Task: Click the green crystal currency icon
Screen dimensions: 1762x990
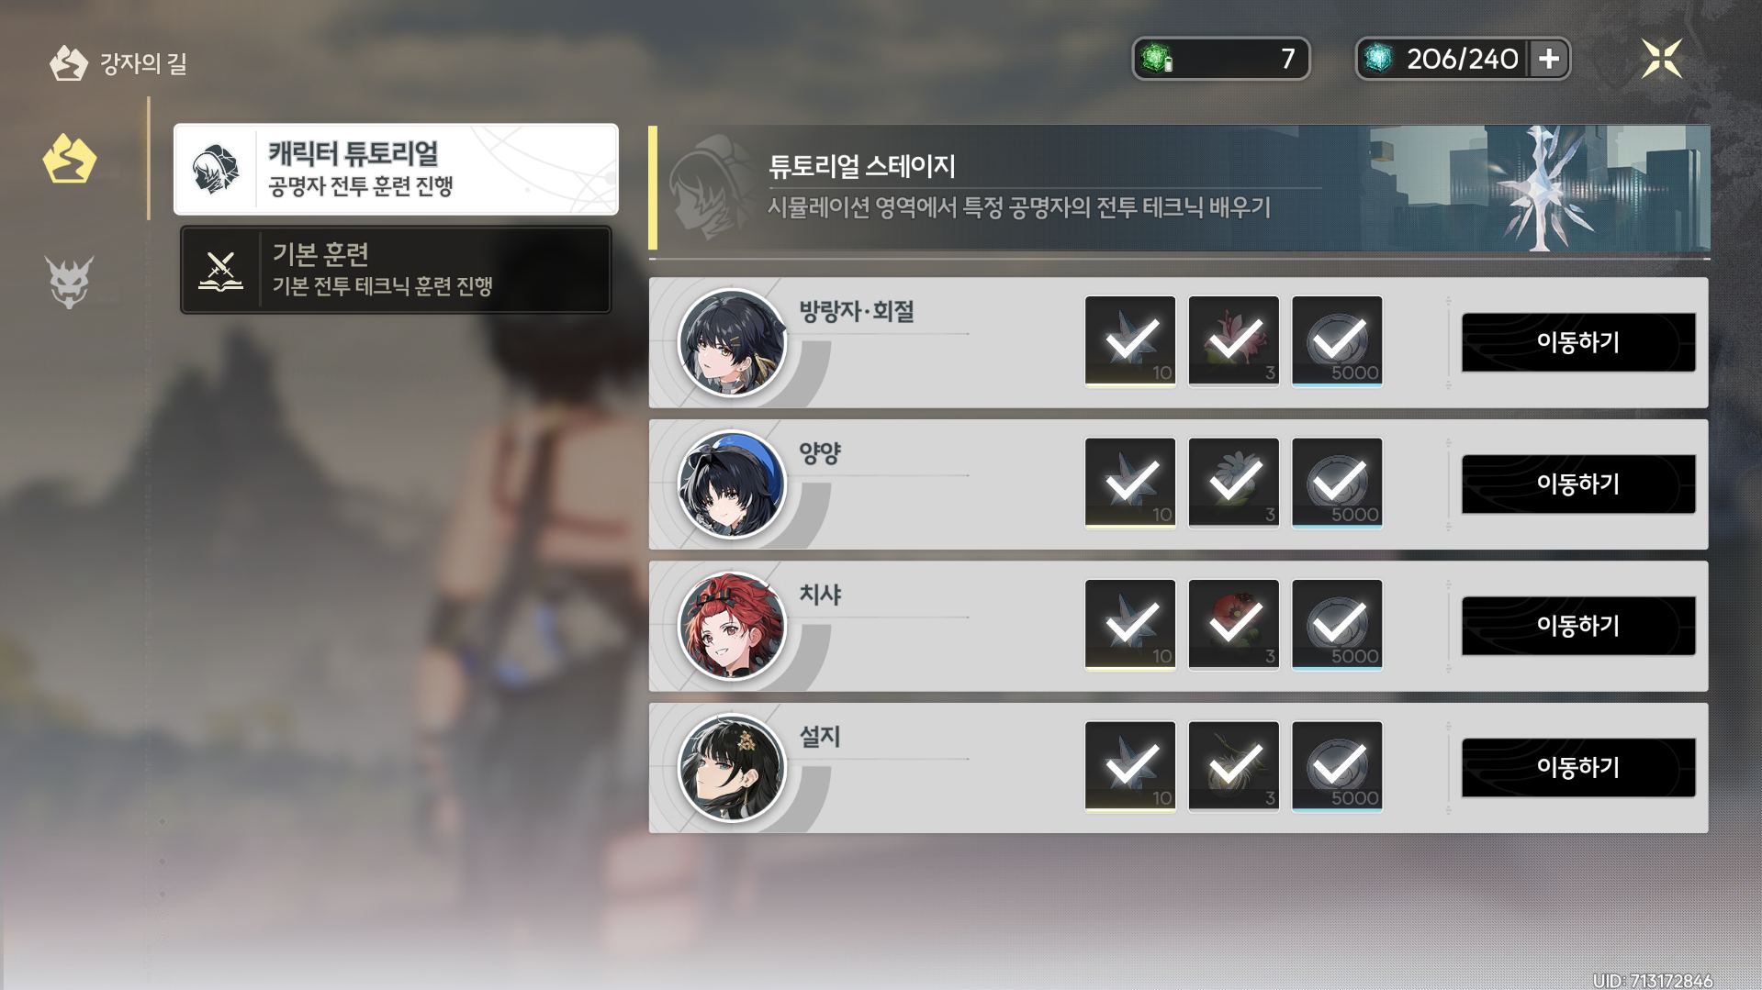Action: point(1156,59)
